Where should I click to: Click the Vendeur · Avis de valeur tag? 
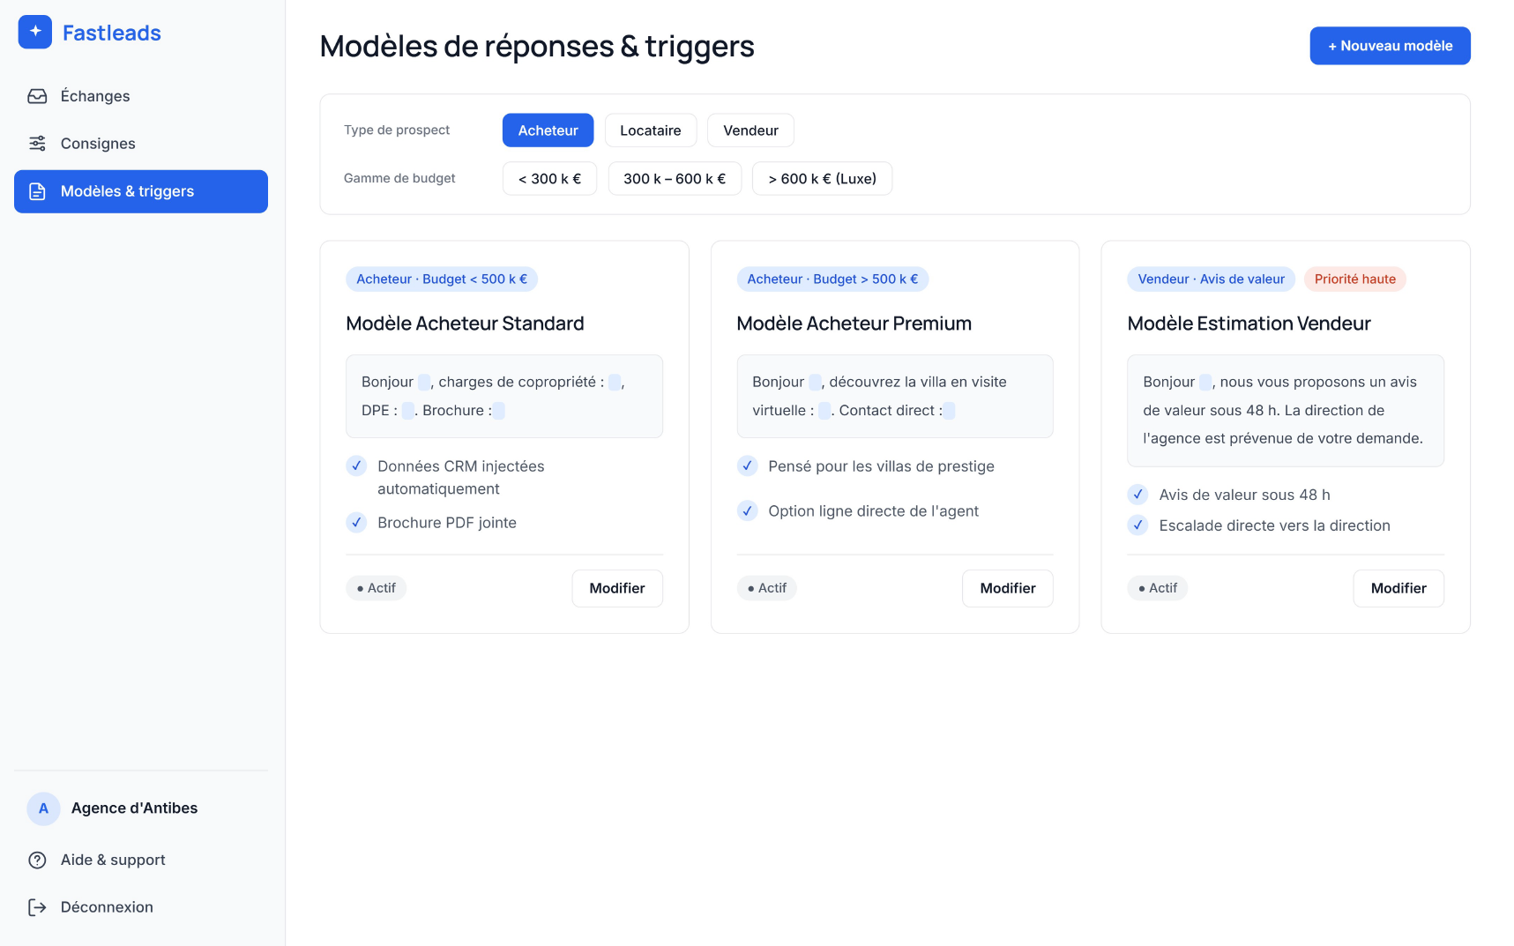pos(1211,279)
